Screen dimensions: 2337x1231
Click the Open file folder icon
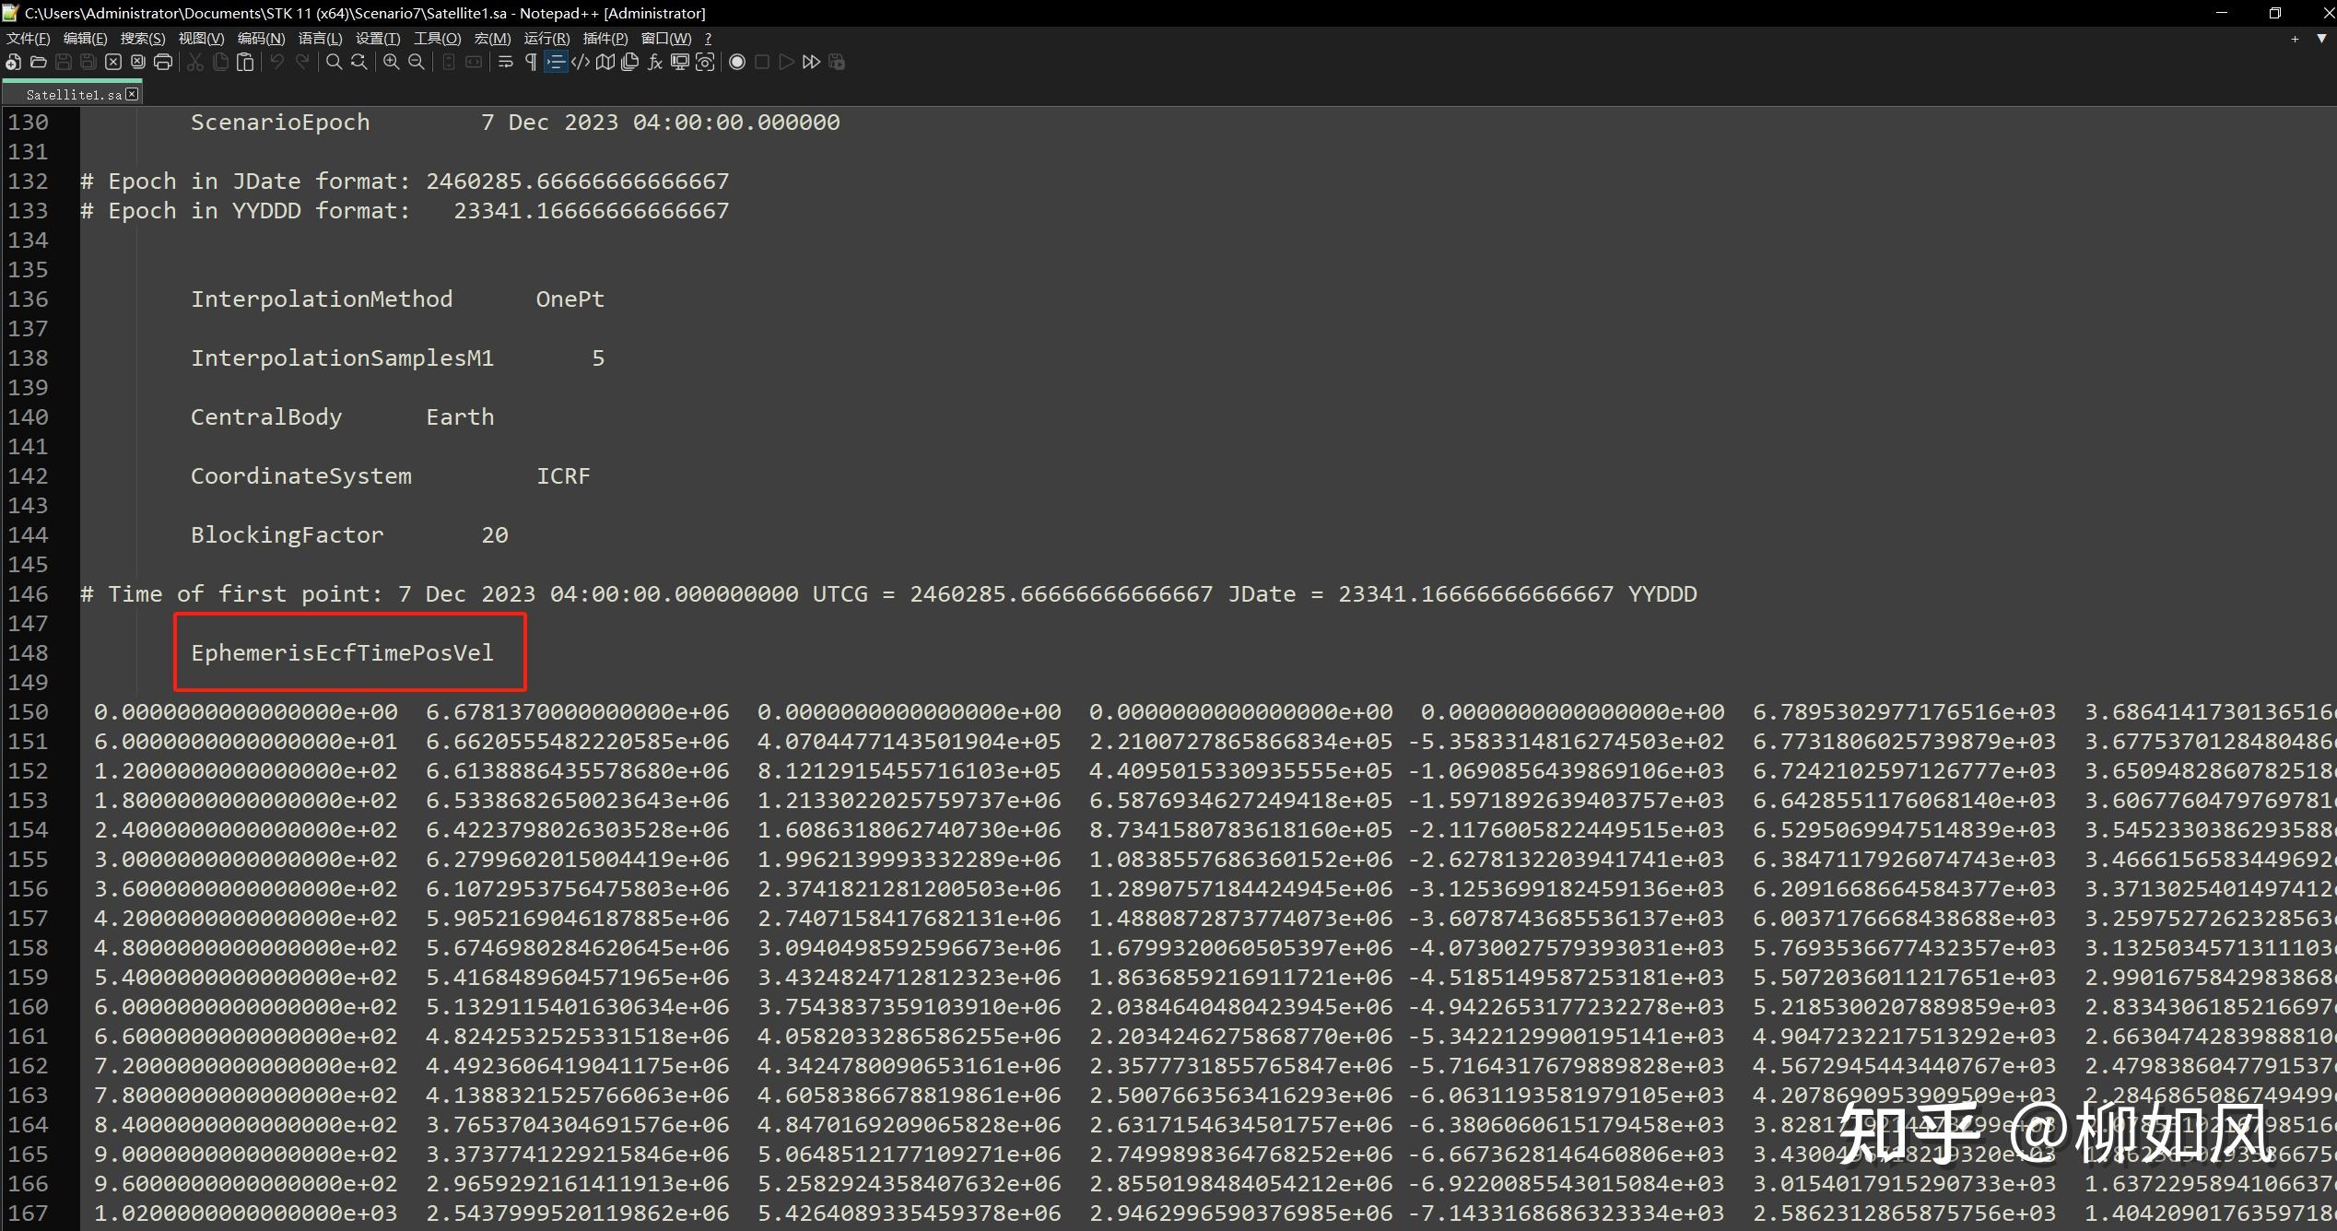pos(39,62)
